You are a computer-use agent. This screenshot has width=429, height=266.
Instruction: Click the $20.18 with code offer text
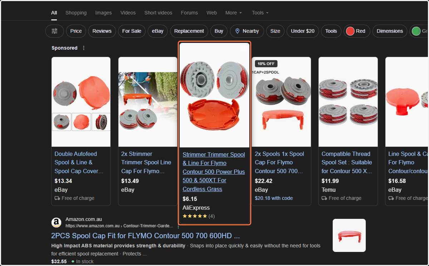click(274, 198)
